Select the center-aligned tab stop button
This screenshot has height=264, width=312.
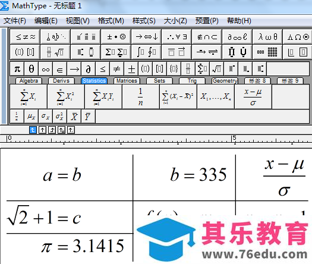click(42, 130)
